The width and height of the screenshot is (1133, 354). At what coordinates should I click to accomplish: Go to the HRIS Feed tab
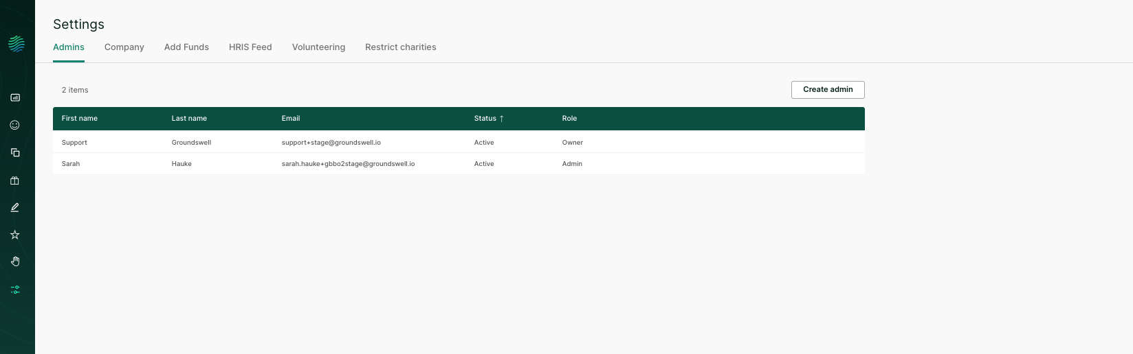[250, 47]
